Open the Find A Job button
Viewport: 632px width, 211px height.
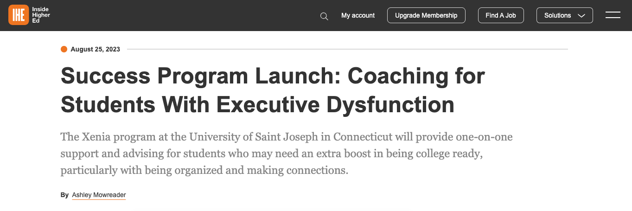pyautogui.click(x=500, y=15)
